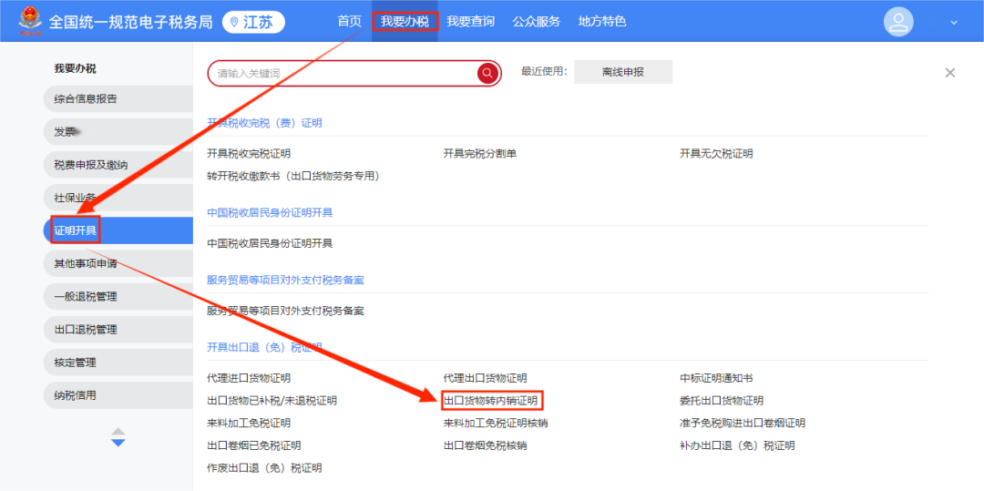984x491 pixels.
Task: Switch to 我要查询 in top navigation
Action: click(470, 21)
